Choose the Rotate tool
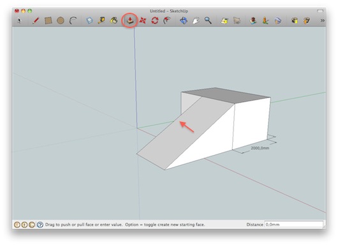Viewport: 338px width, 245px height. point(155,20)
